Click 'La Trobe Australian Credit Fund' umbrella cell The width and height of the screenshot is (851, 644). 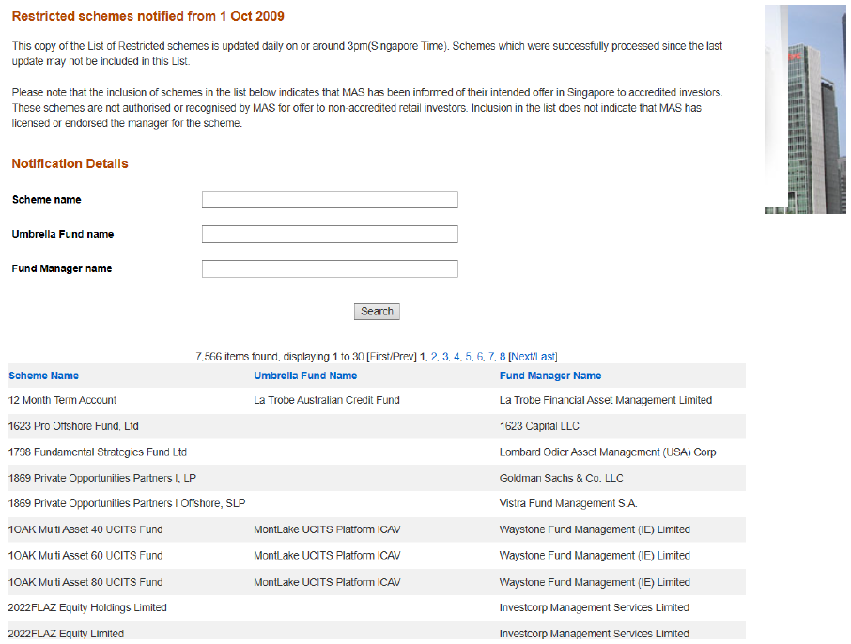(x=327, y=400)
